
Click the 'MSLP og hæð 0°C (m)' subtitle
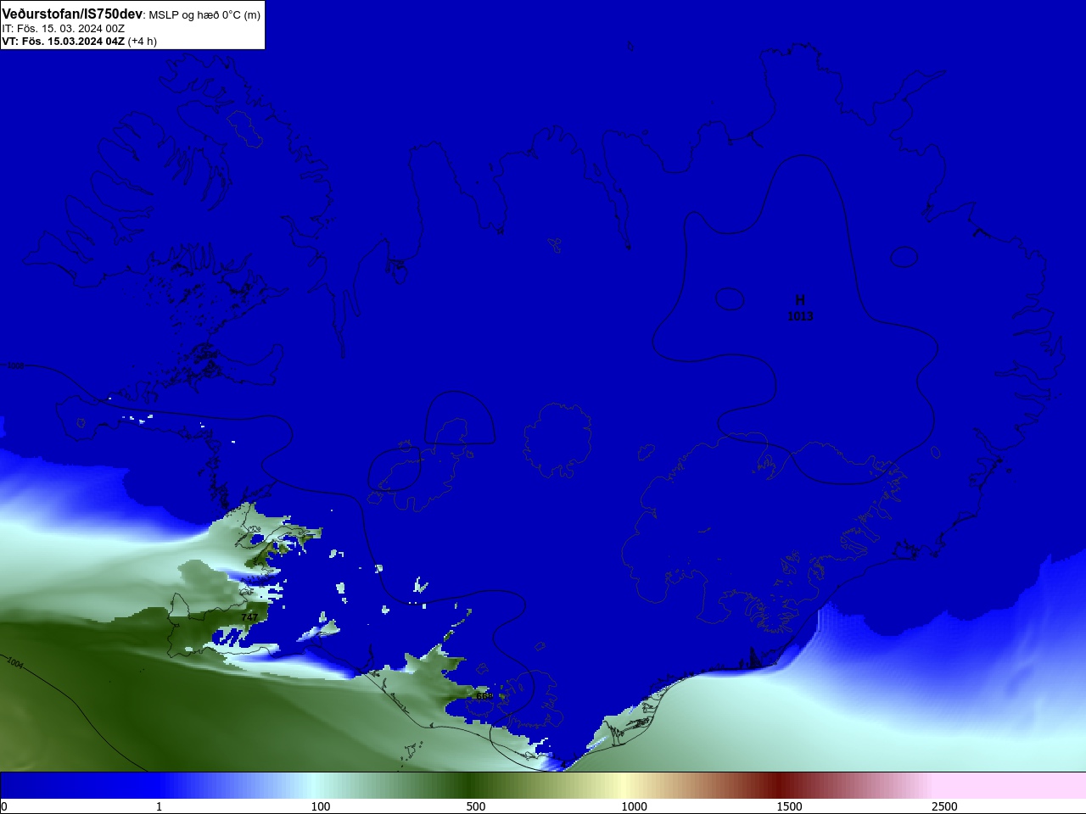click(204, 14)
